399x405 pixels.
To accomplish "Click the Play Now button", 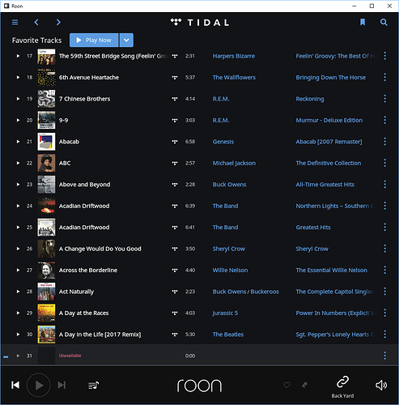I will point(94,40).
